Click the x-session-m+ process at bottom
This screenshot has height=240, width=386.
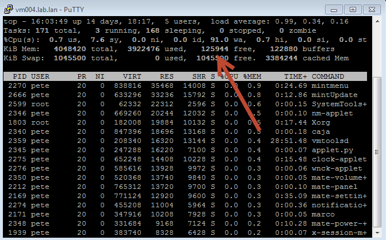[x=339, y=233]
